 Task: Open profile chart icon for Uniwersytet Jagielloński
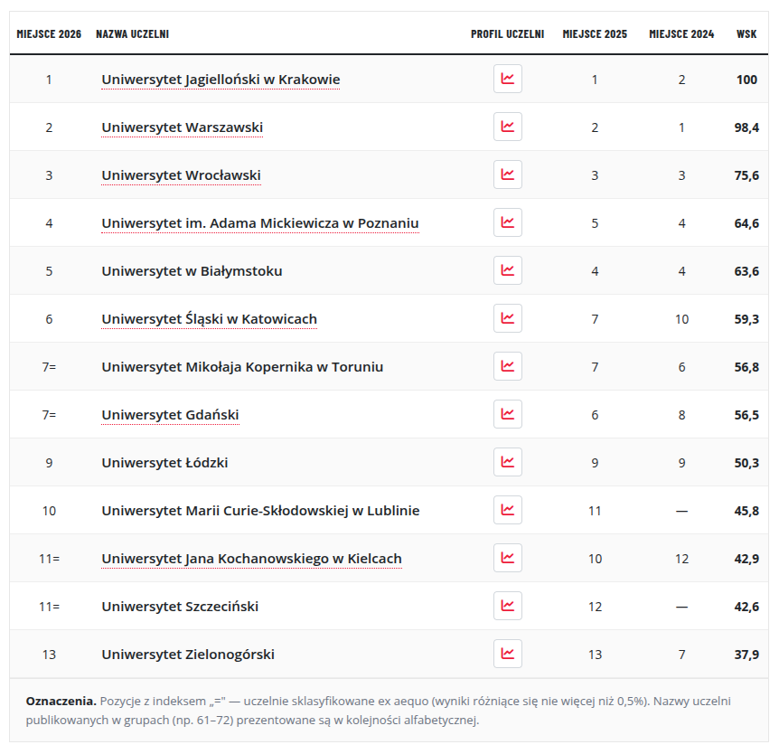[507, 79]
